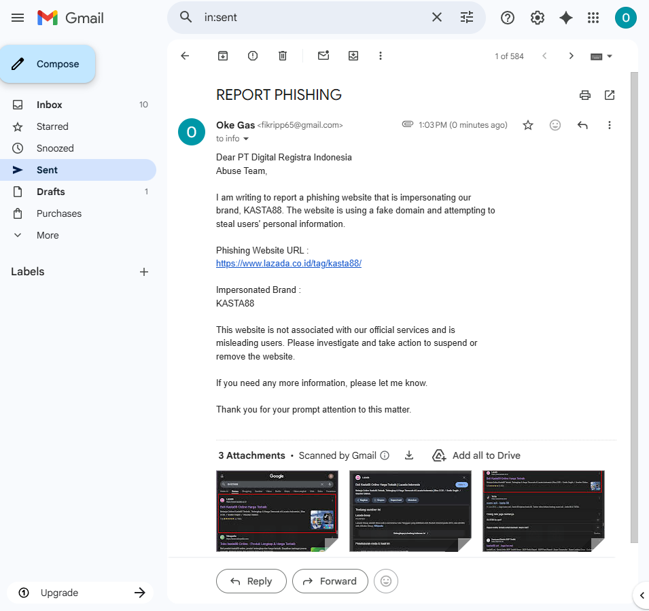The image size is (649, 611).
Task: Star the REPORT PHISHING message
Action: pyautogui.click(x=528, y=125)
